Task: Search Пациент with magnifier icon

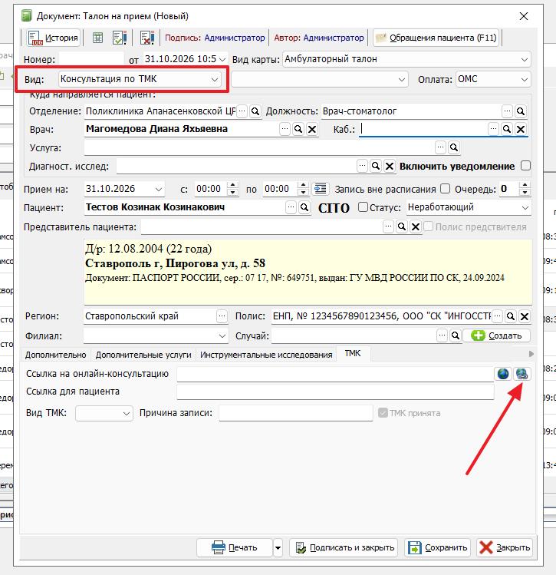Action: point(304,207)
